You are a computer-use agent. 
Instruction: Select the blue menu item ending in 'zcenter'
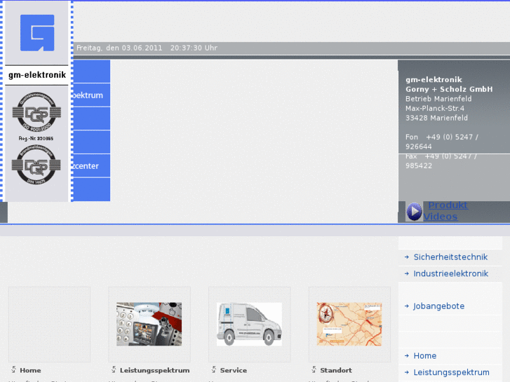pyautogui.click(x=91, y=166)
